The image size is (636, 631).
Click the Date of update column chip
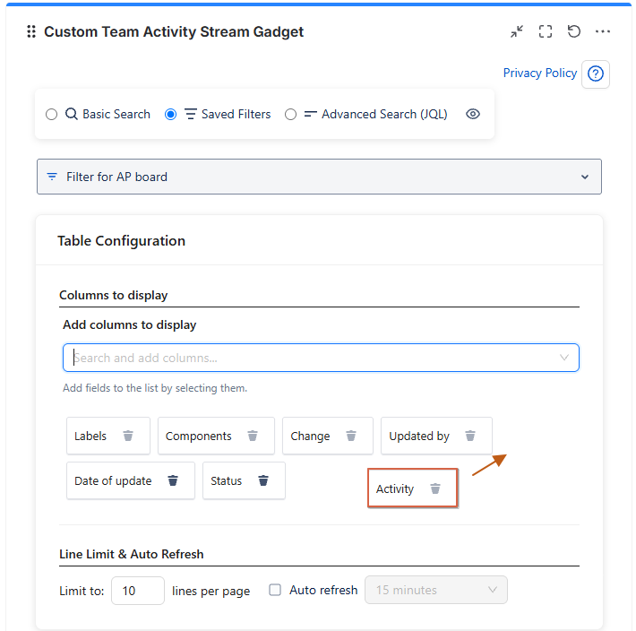coord(131,480)
